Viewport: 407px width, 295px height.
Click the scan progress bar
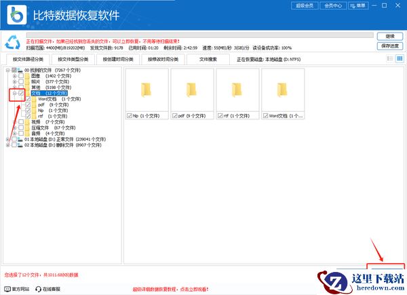[199, 35]
